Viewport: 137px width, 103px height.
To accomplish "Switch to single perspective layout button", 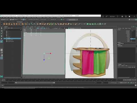I will [1, 50].
